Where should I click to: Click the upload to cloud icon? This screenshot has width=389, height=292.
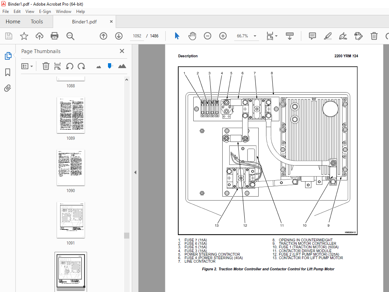click(39, 36)
